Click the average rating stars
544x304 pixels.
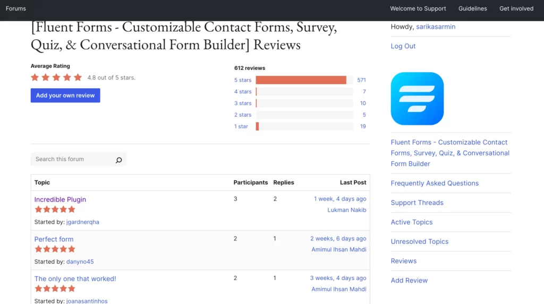tap(56, 77)
